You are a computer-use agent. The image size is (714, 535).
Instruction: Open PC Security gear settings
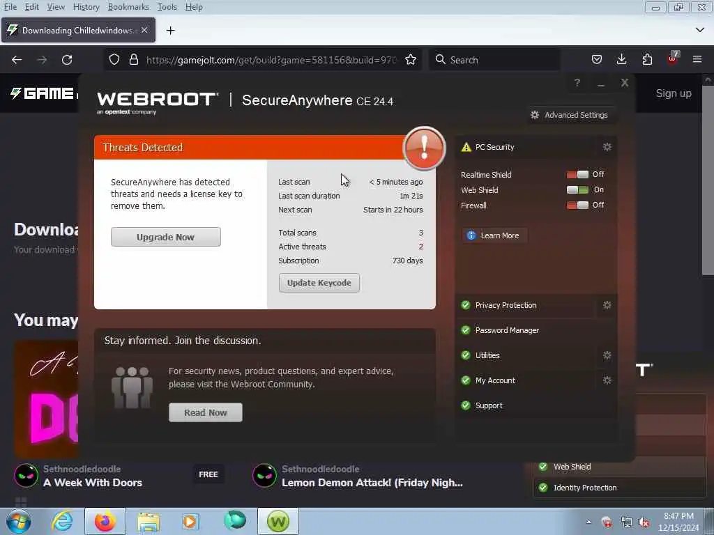click(x=607, y=147)
